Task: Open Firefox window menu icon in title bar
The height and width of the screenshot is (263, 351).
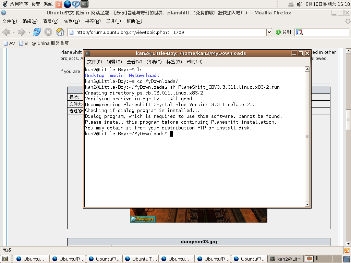Action: 3,13
